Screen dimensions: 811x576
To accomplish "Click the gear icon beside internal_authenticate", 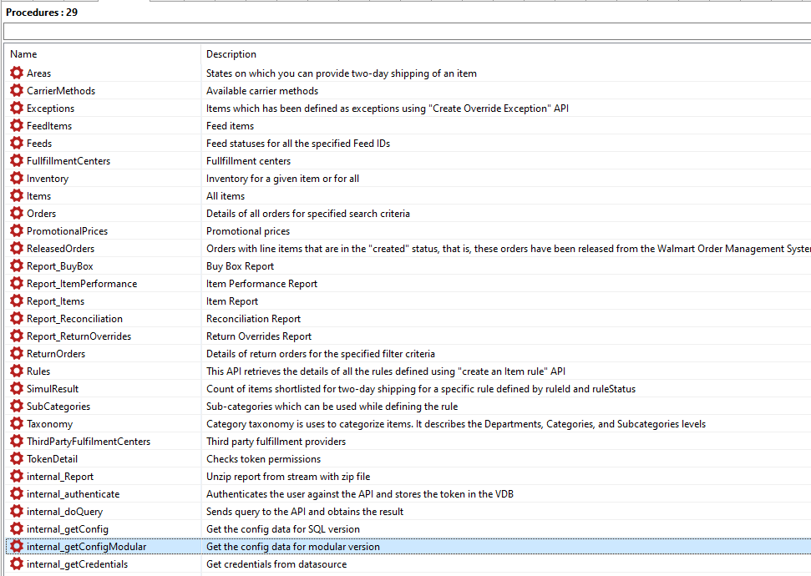I will 17,494.
